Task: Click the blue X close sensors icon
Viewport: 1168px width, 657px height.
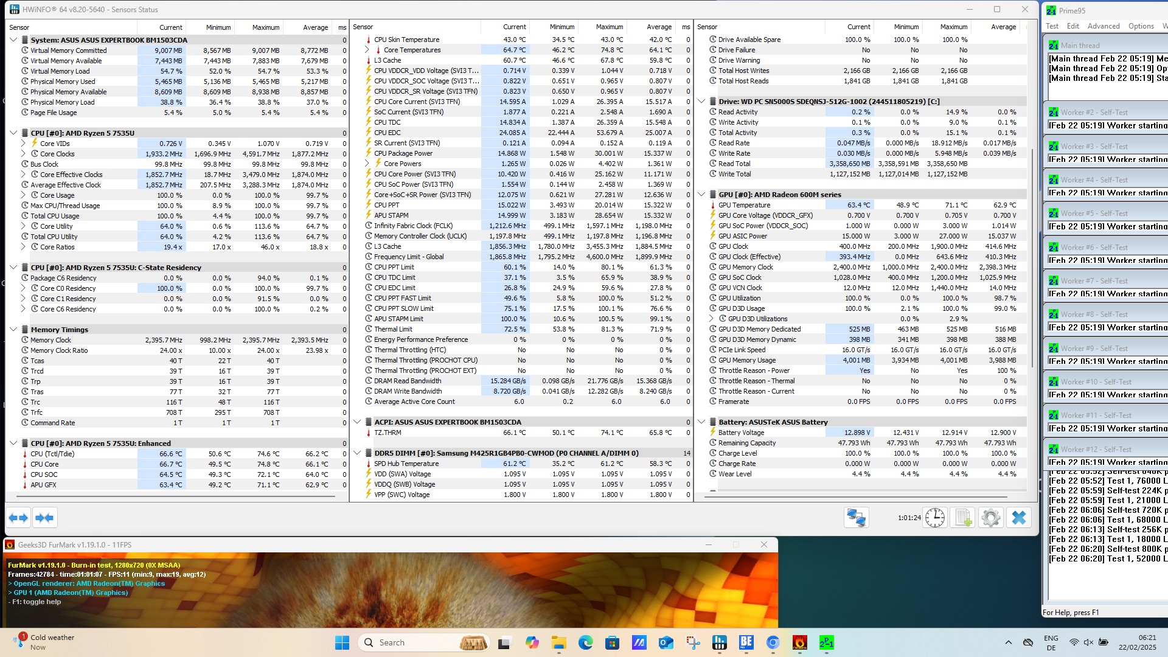Action: tap(1018, 518)
